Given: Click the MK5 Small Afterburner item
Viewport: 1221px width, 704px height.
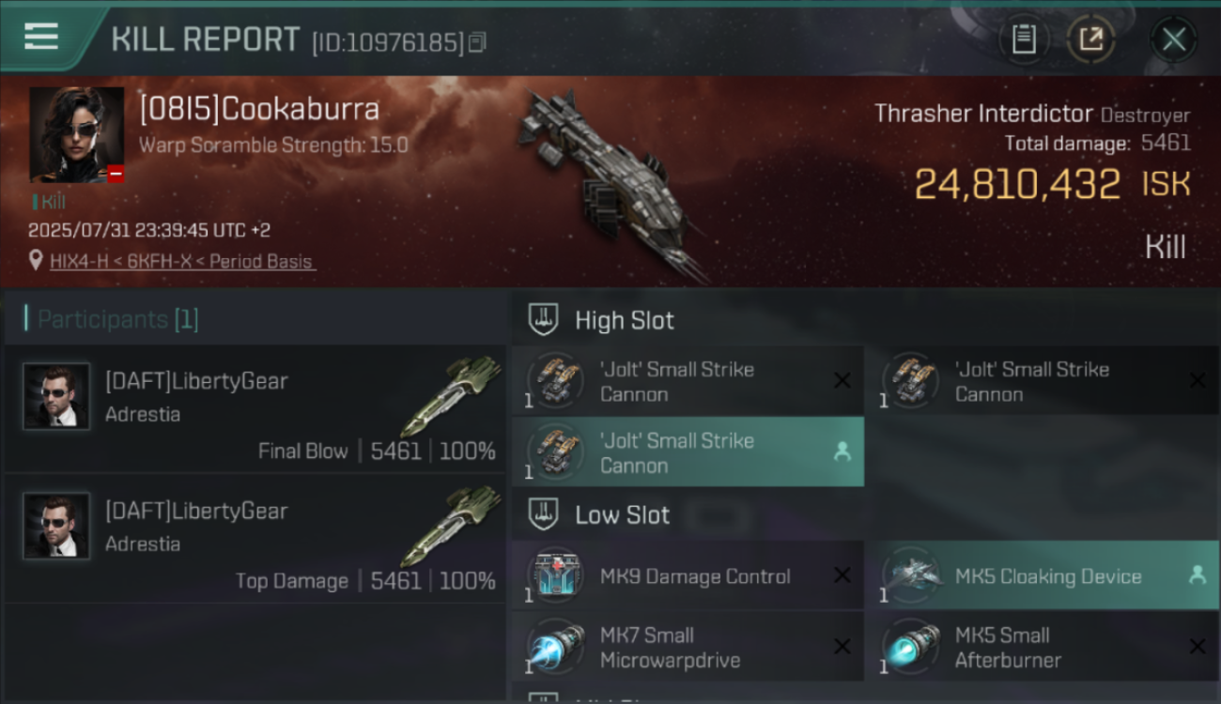Looking at the screenshot, I should 1043,647.
